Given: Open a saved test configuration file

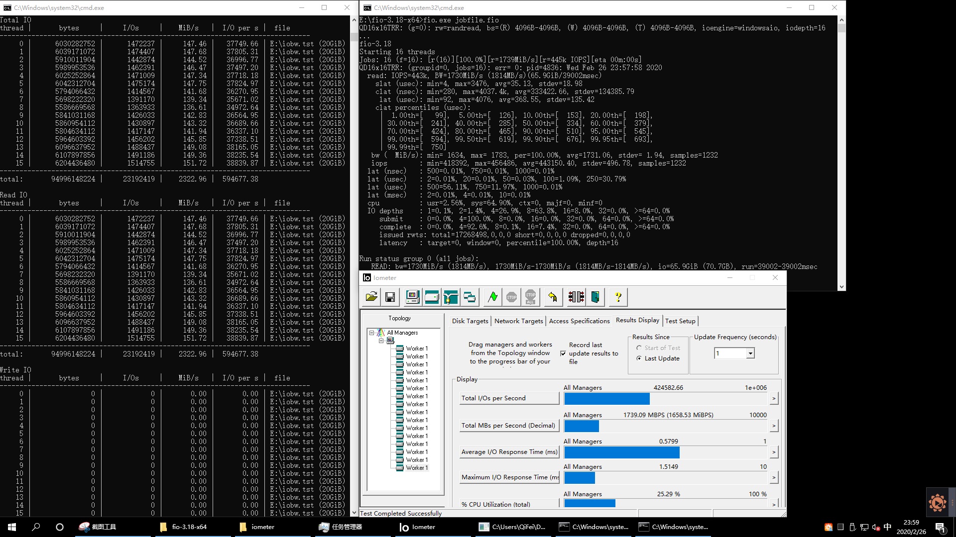Looking at the screenshot, I should (371, 297).
